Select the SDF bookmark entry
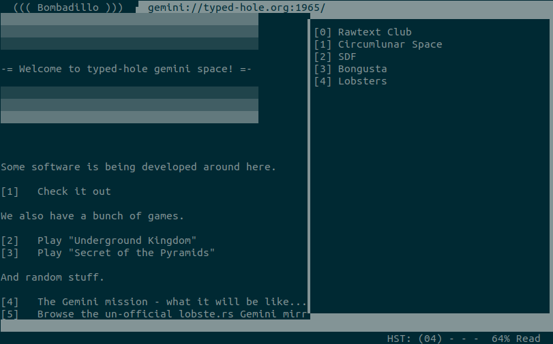Image resolution: width=553 pixels, height=344 pixels. coord(347,57)
